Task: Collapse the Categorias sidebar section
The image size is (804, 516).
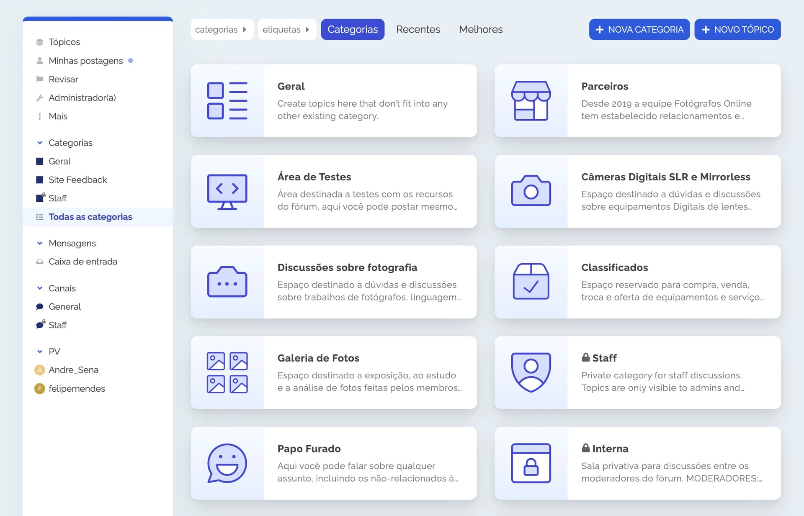Action: pos(40,143)
